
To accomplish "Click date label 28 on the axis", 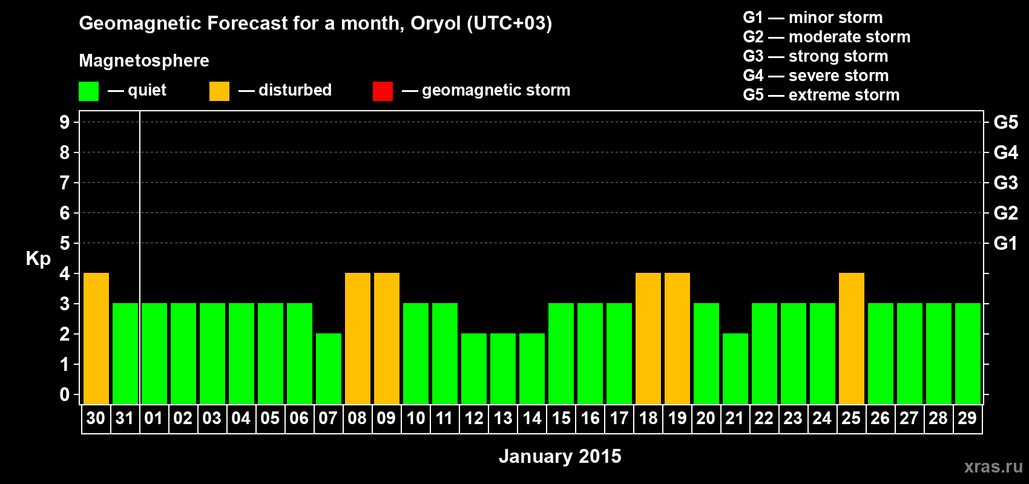I will pyautogui.click(x=938, y=418).
